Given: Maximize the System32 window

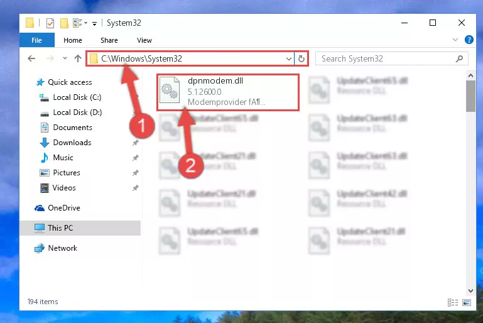Looking at the screenshot, I should (433, 23).
